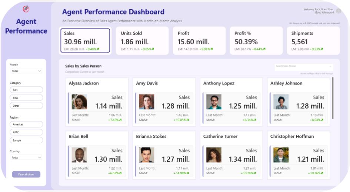Screen dimensions: 350x192
Task: Toggle the Europe region slicer
Action: pos(26,140)
